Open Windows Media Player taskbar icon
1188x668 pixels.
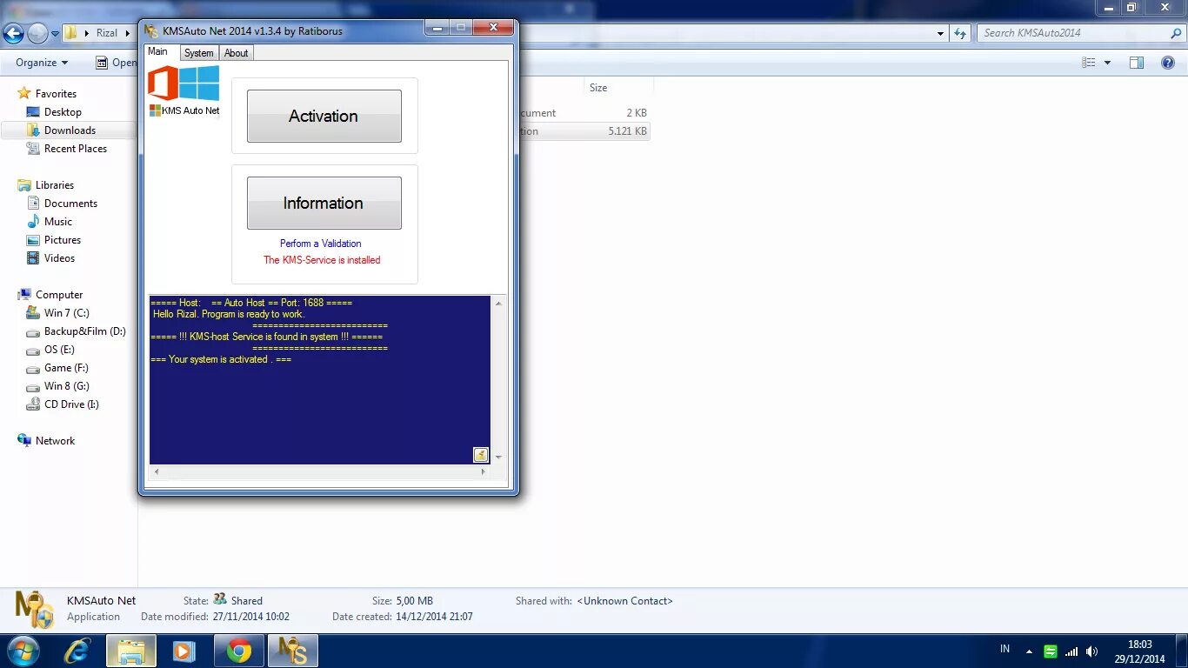pyautogui.click(x=184, y=651)
